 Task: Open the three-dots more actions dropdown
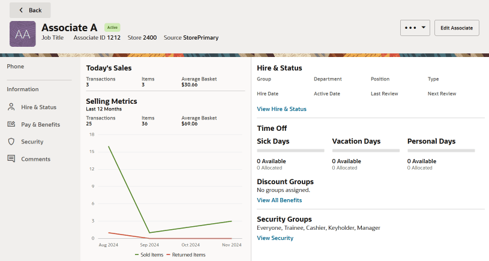coord(415,28)
